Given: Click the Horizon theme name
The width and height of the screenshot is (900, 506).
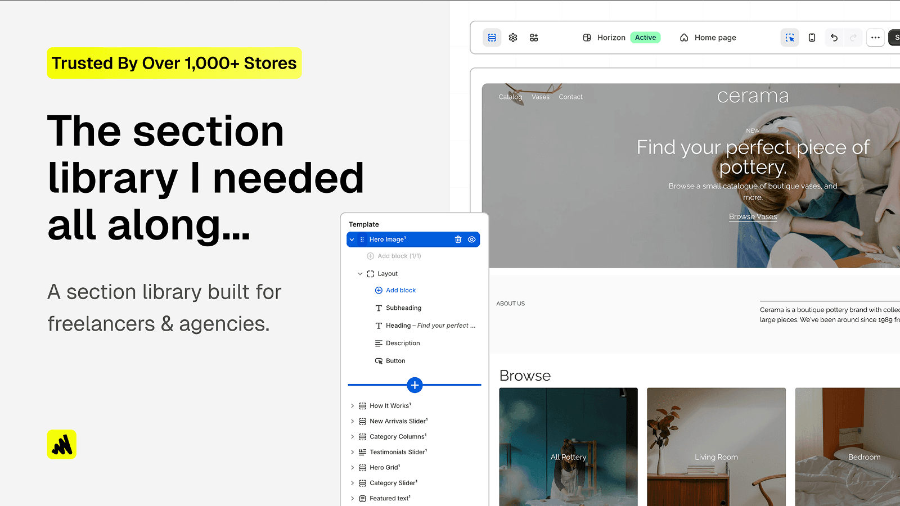Looking at the screenshot, I should 611,38.
